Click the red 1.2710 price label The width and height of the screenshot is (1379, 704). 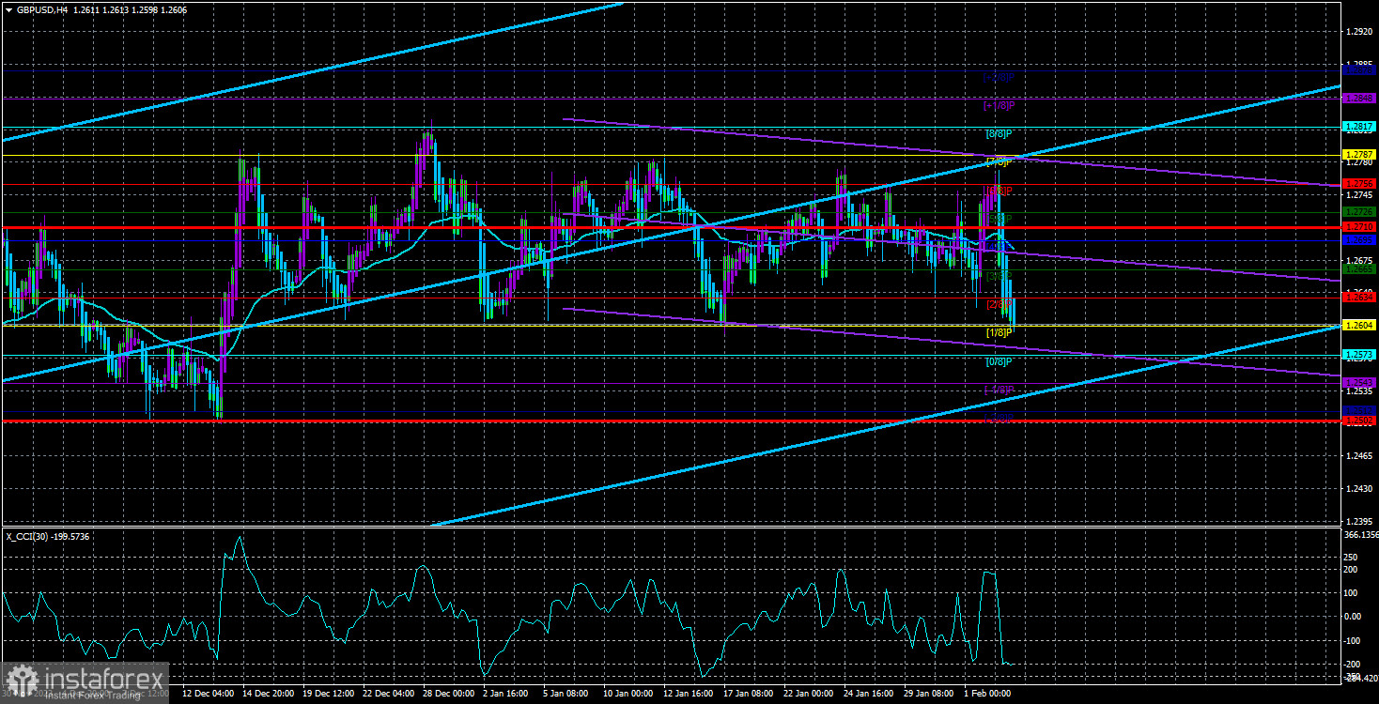point(1359,227)
